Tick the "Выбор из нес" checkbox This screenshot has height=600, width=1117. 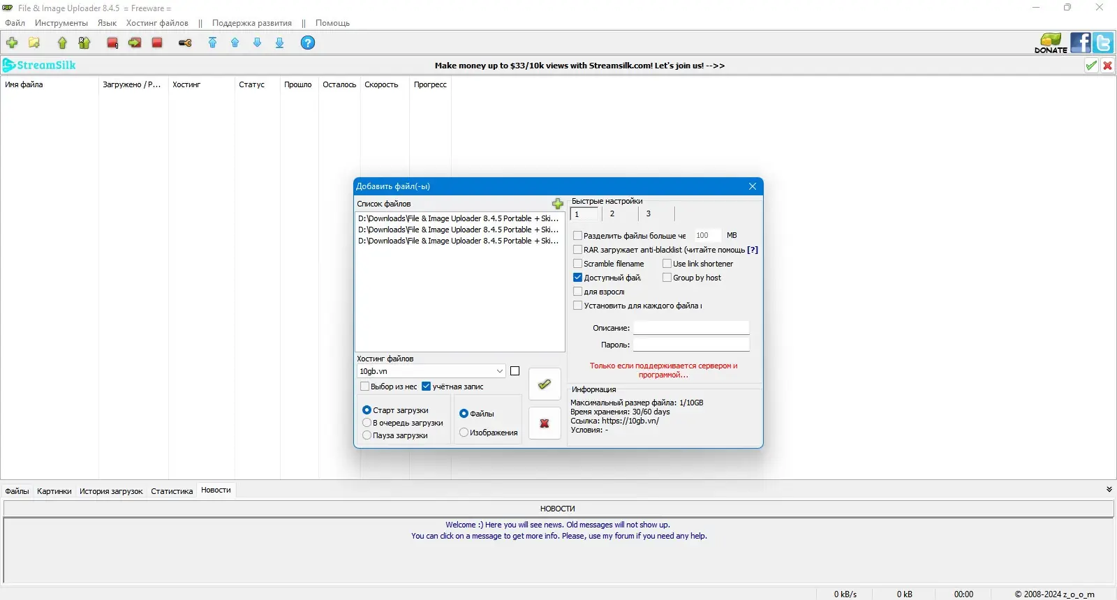click(x=364, y=387)
